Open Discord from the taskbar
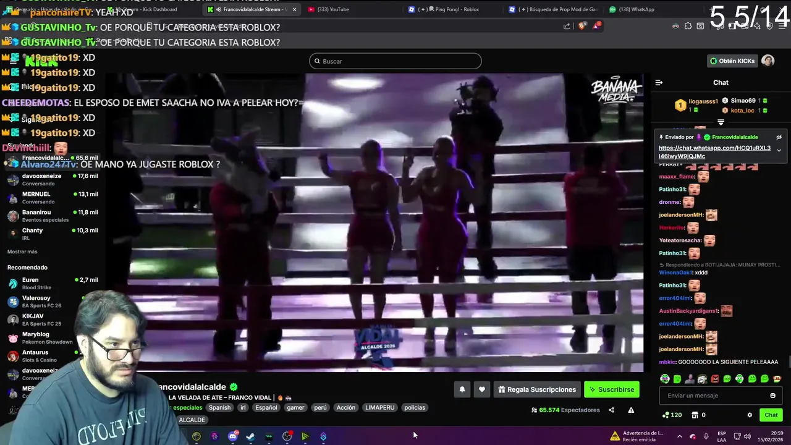 [233, 436]
